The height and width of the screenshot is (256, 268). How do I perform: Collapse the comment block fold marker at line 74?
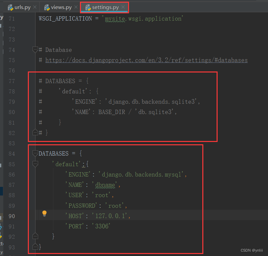pyautogui.click(x=35, y=50)
